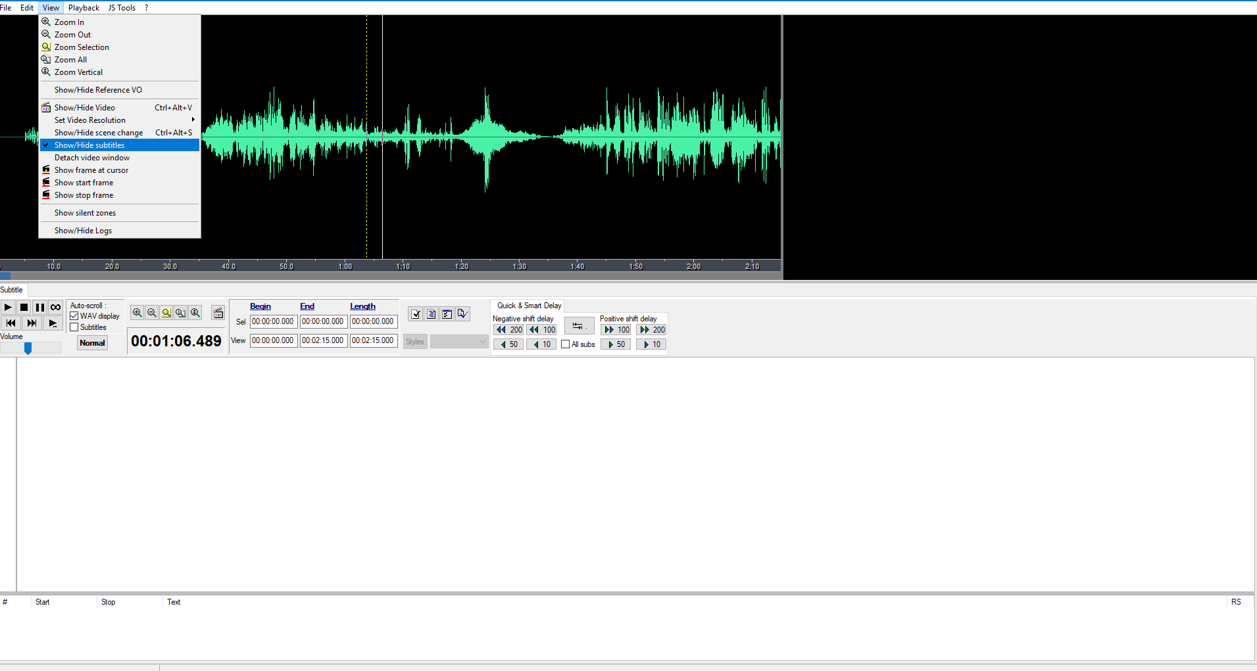
Task: Click the text lines document icon in toolbar
Action: (431, 314)
